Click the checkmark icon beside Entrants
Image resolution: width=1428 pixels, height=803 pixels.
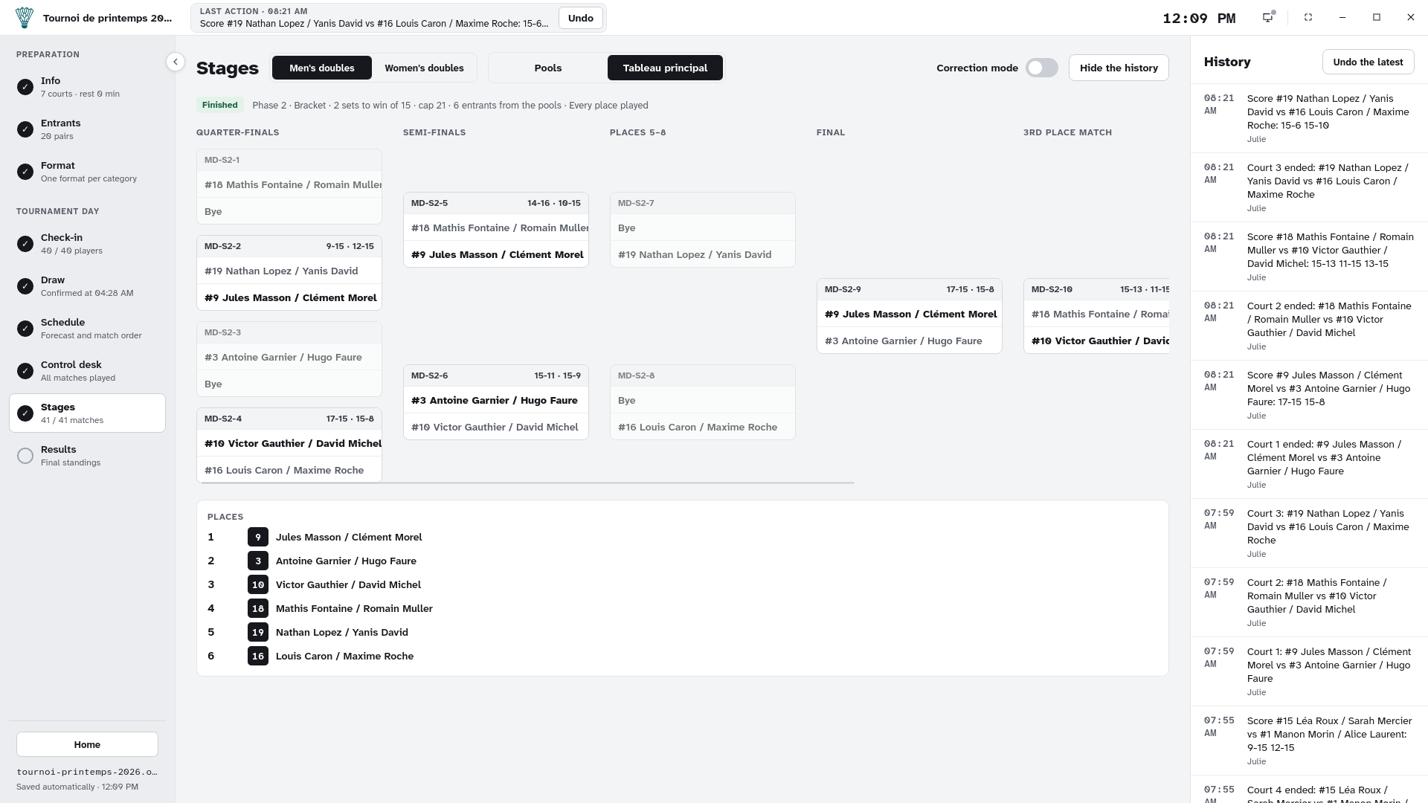[x=25, y=129]
